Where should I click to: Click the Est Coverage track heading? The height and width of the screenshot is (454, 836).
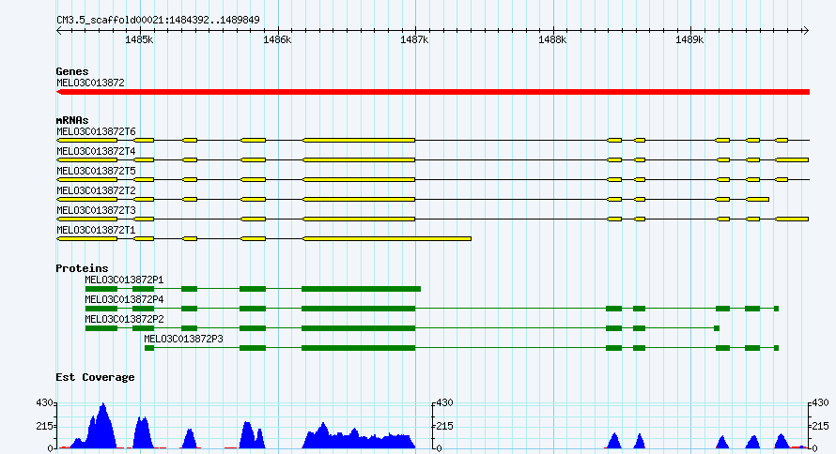pyautogui.click(x=95, y=377)
